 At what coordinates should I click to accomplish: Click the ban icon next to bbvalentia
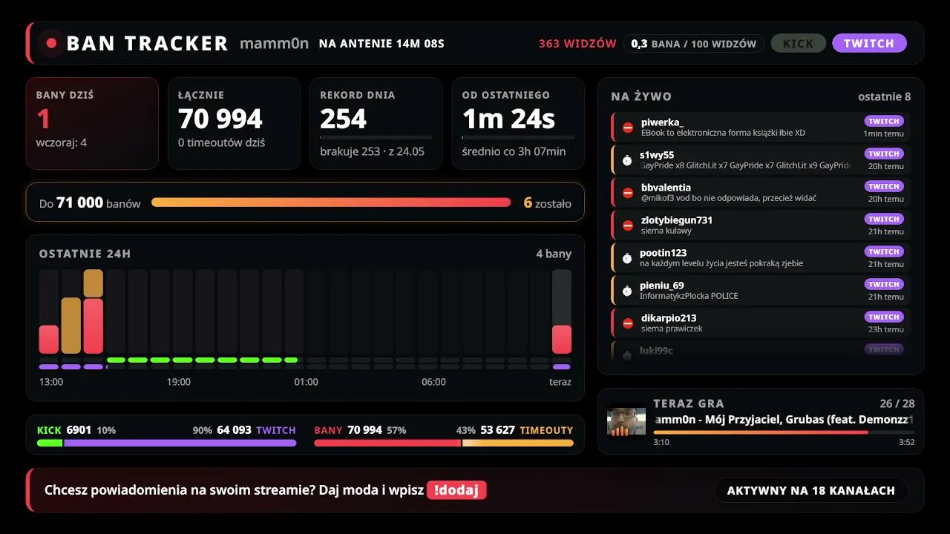click(x=628, y=193)
